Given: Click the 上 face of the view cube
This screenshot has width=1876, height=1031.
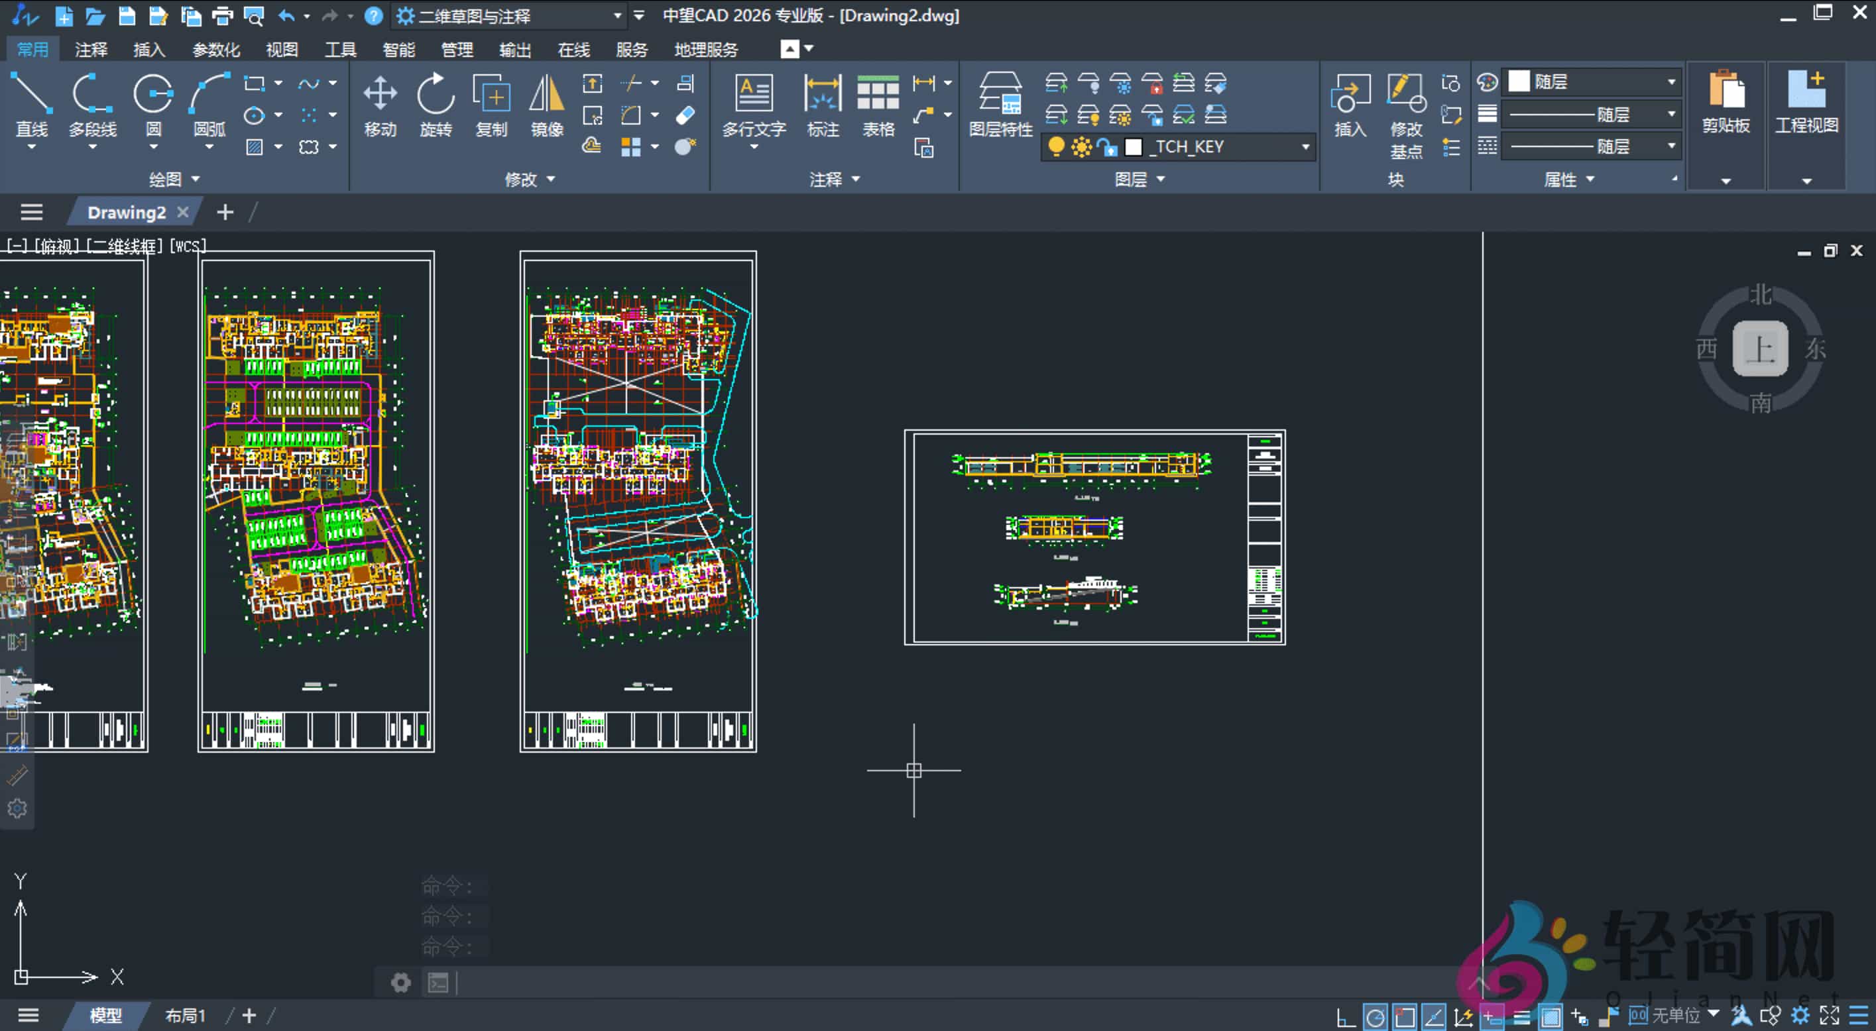Looking at the screenshot, I should pos(1759,349).
